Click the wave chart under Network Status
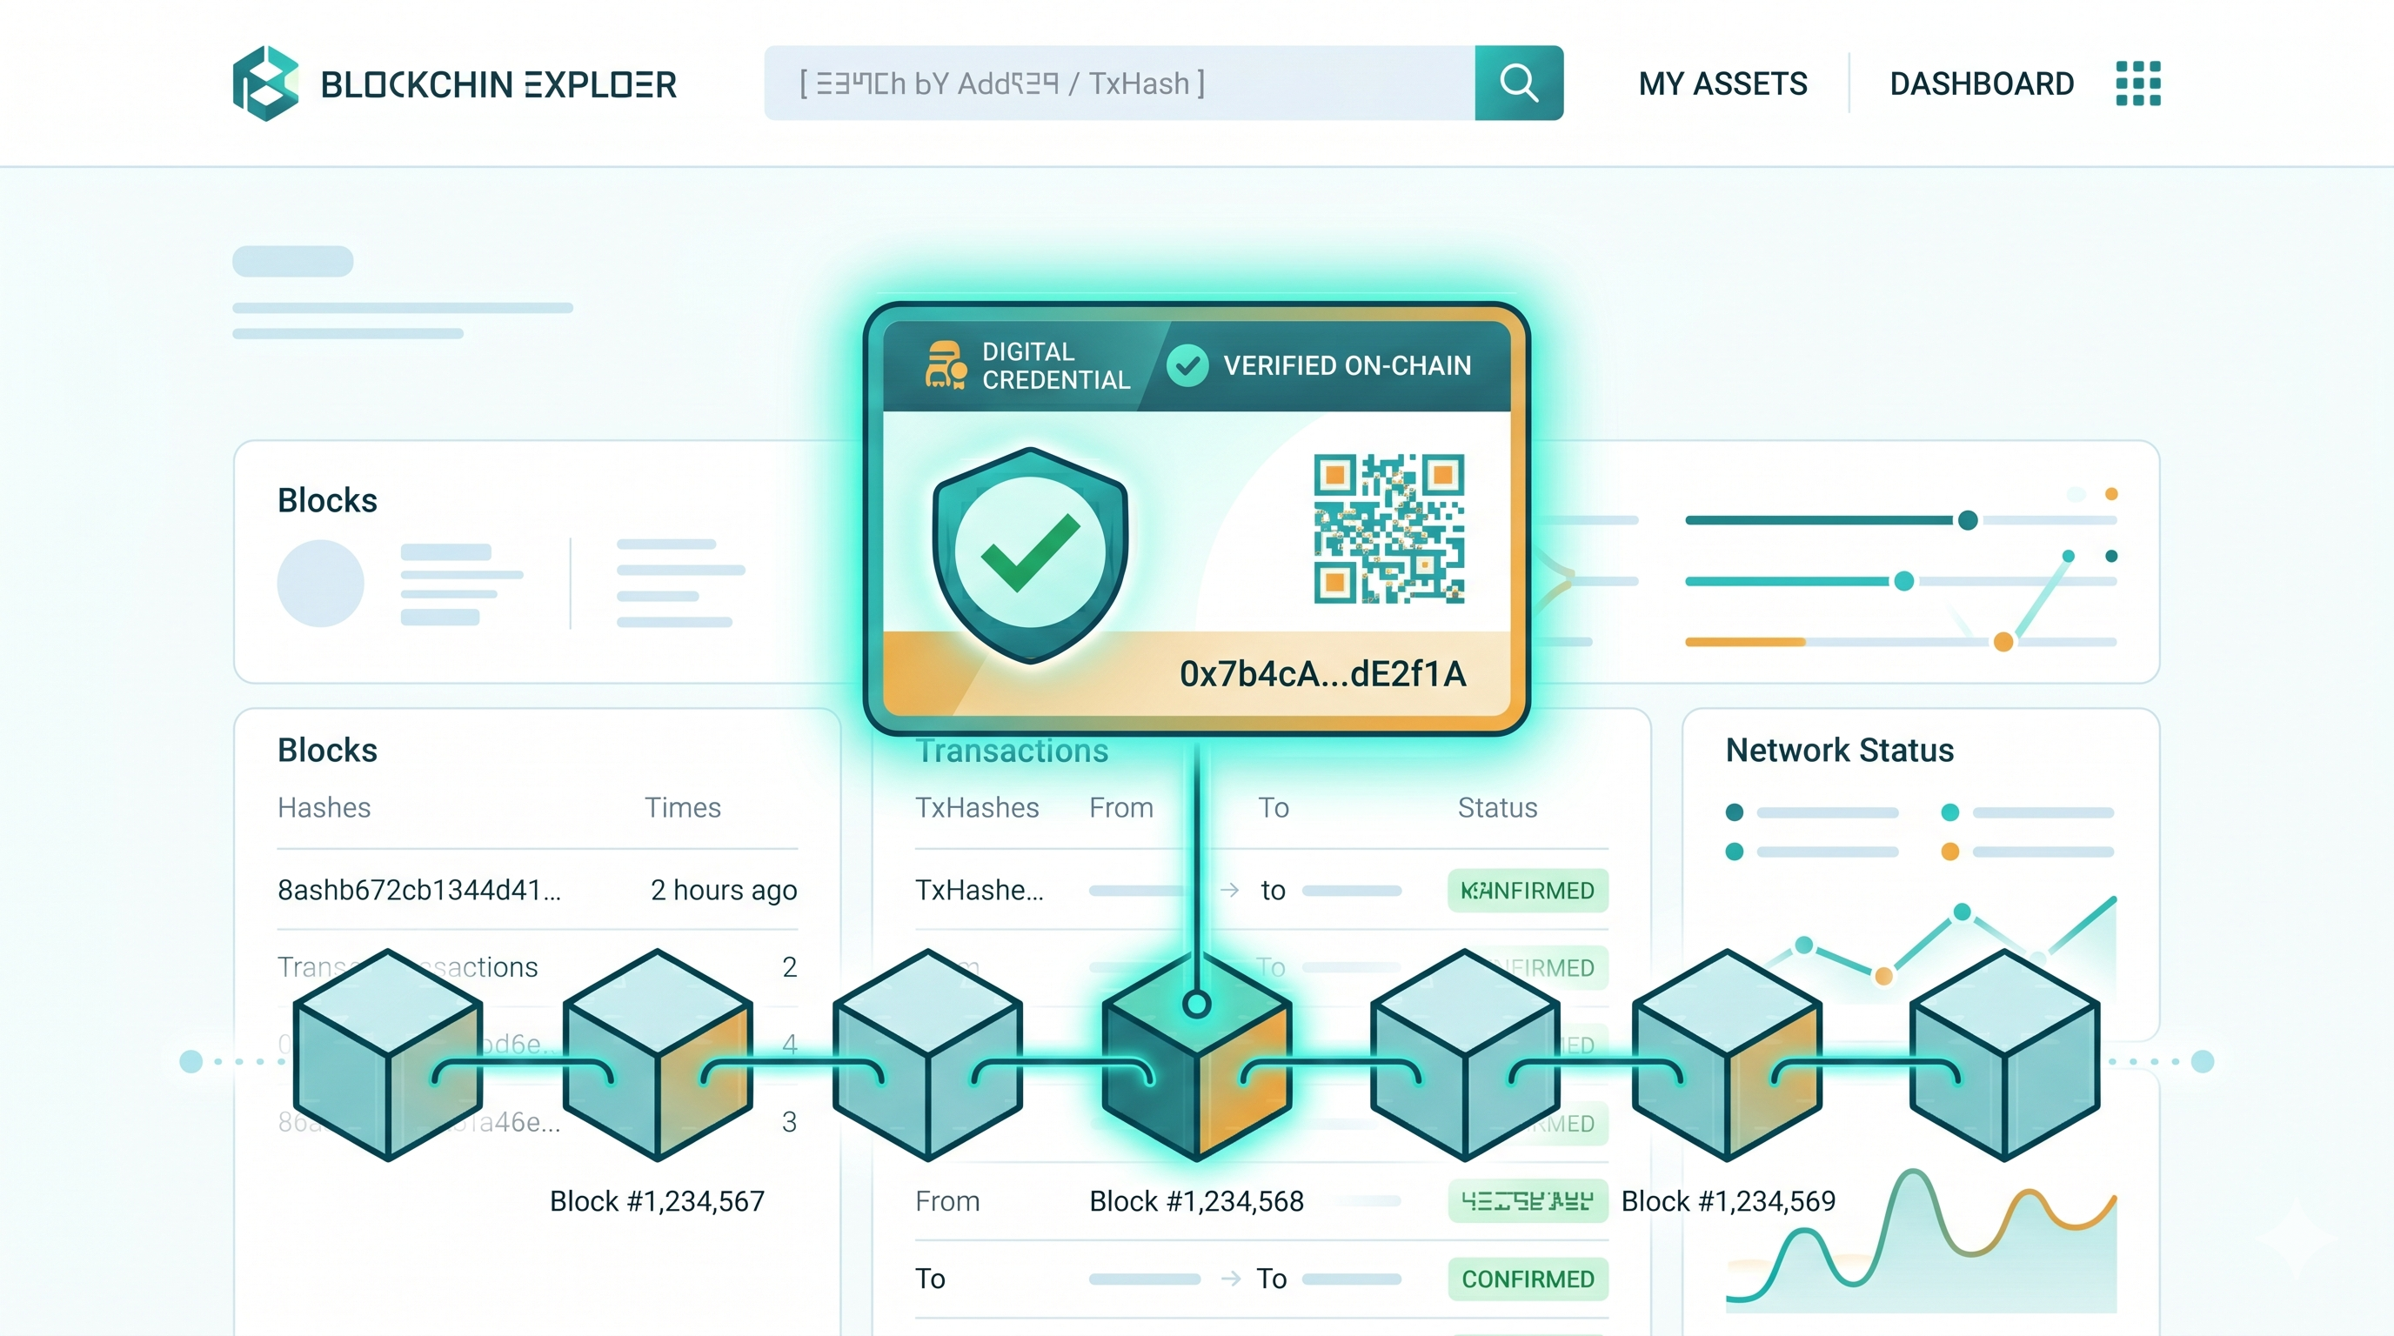Screen dimensions: 2394x1336 (1921, 1240)
